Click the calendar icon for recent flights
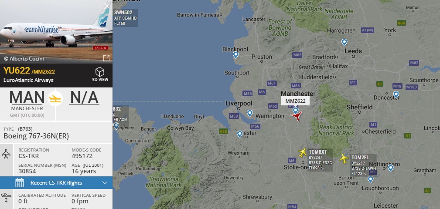440x209 pixels. tap(19, 183)
